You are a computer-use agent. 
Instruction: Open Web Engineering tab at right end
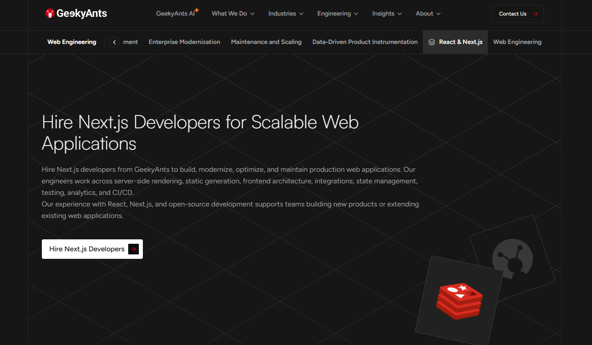(x=517, y=42)
